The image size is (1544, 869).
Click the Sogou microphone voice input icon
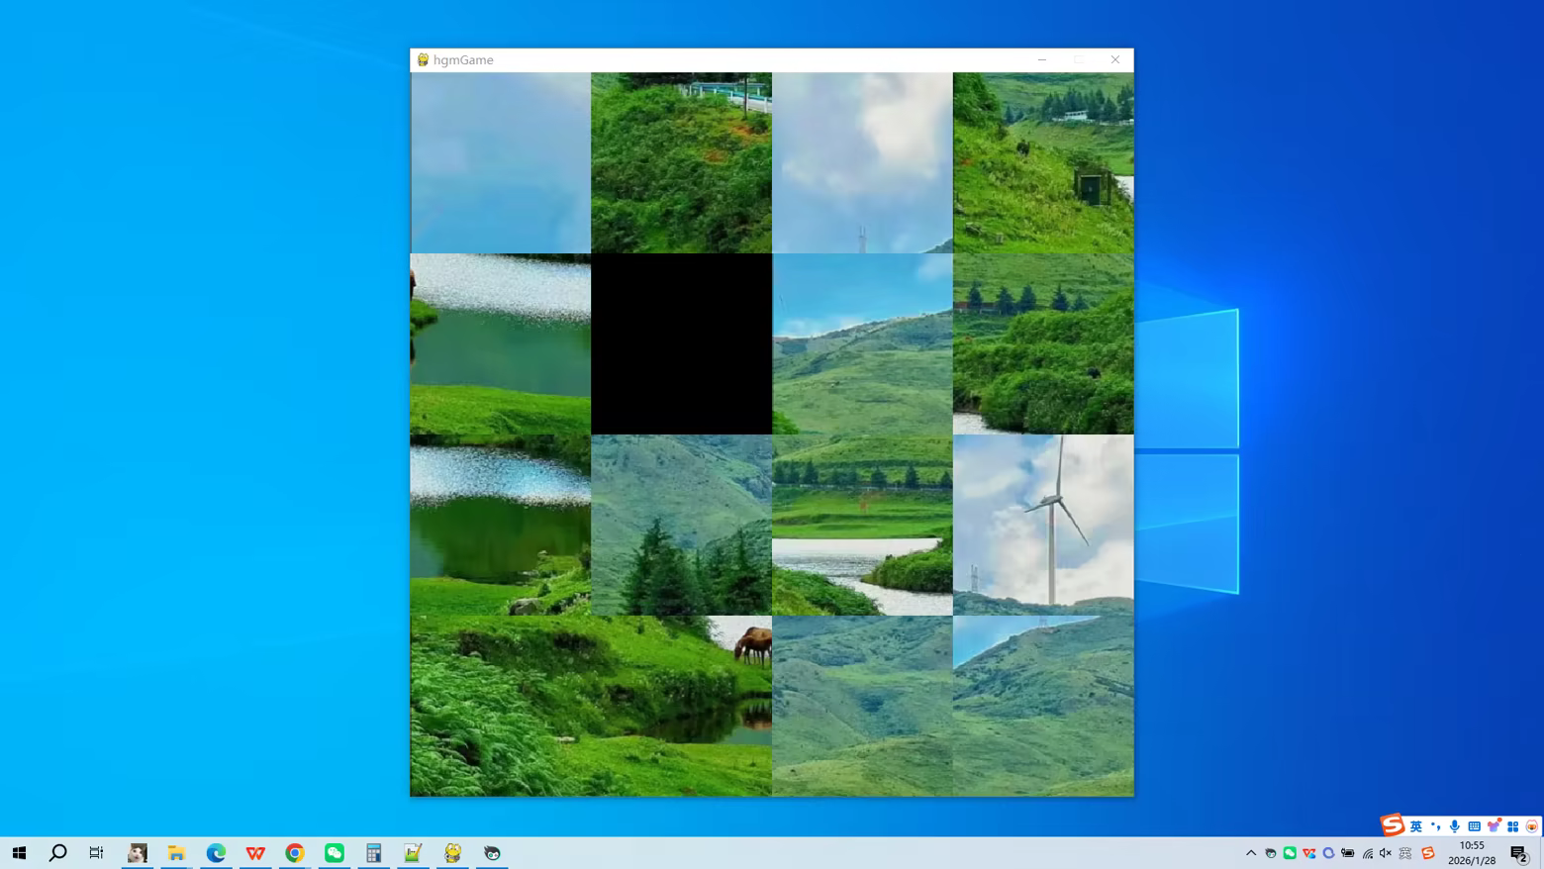1454,826
